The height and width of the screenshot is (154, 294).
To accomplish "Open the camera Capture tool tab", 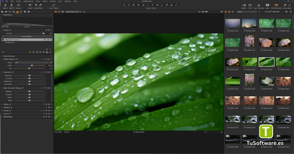I will [x=6, y=12].
